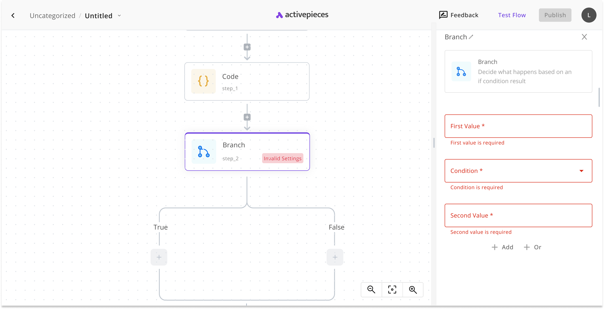Click the 'Second value is required' error text

pos(481,232)
